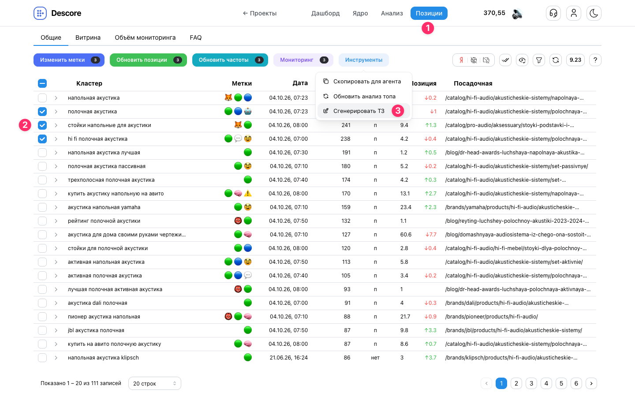
Task: Switch to the Витрина tab
Action: (88, 37)
